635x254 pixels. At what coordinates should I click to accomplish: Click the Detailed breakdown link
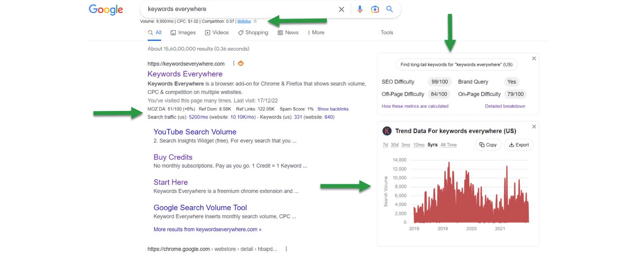pyautogui.click(x=505, y=106)
